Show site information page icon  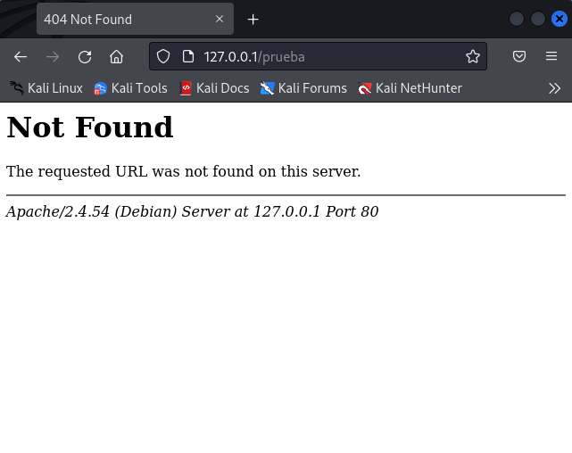coord(188,56)
